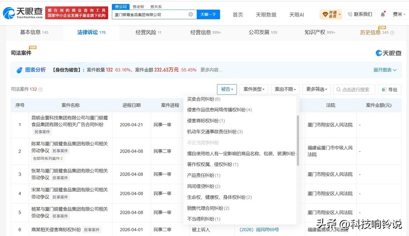Viewport: 409px width, 236px height.
Task: Select the 查公司 search mode tab
Action: [x=121, y=7]
